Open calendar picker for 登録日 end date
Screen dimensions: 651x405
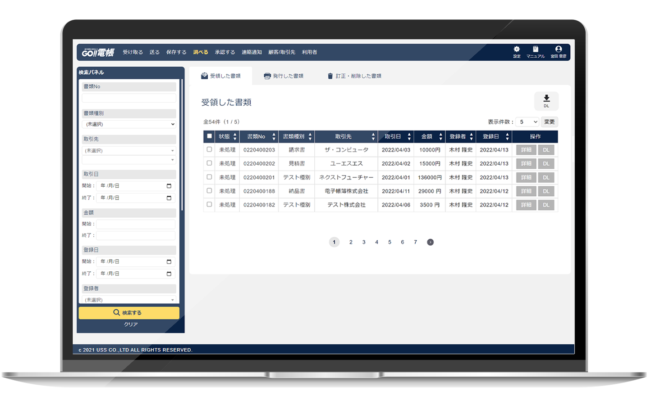click(x=169, y=274)
